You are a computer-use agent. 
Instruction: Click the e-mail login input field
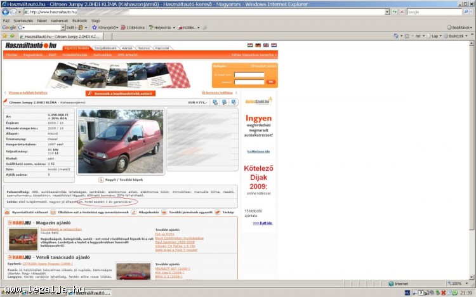[248, 75]
